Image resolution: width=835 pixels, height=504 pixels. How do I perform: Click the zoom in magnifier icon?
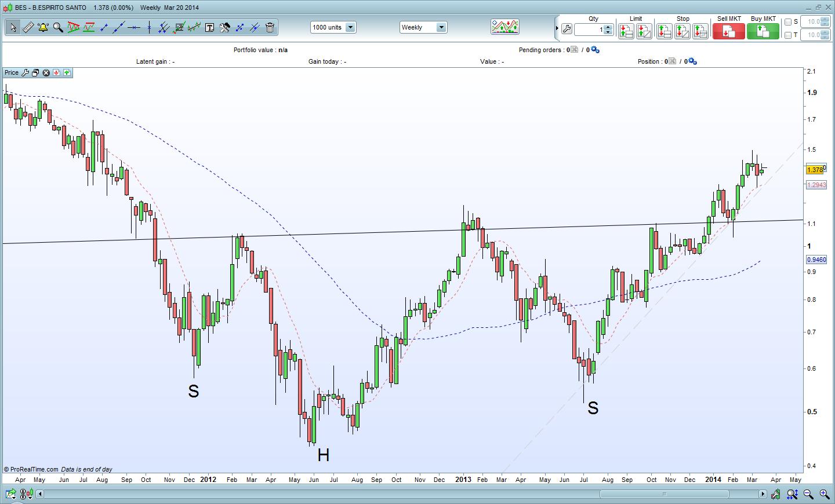[x=824, y=494]
